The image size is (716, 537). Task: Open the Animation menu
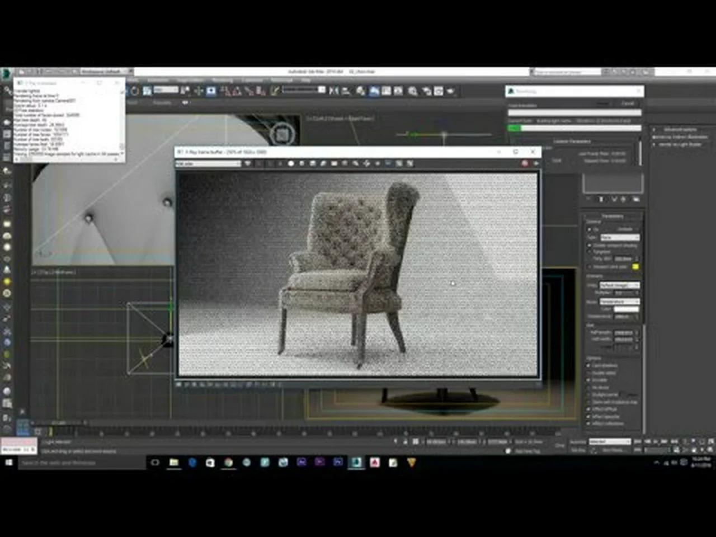158,80
